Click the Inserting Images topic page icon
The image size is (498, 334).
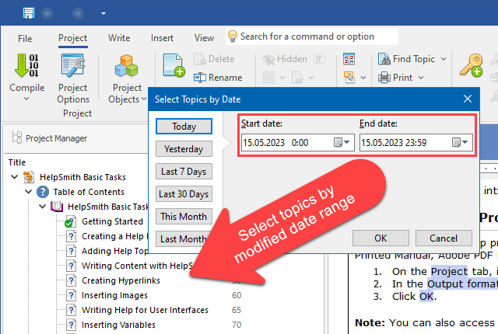[x=71, y=295]
